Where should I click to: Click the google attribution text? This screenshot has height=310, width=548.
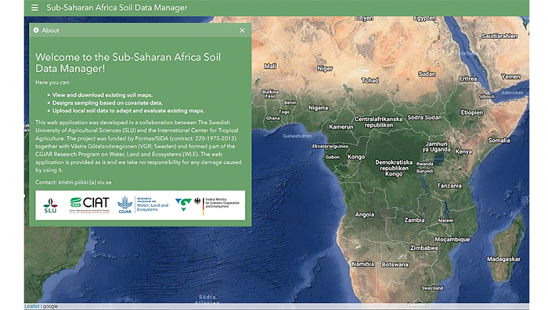tap(50, 306)
